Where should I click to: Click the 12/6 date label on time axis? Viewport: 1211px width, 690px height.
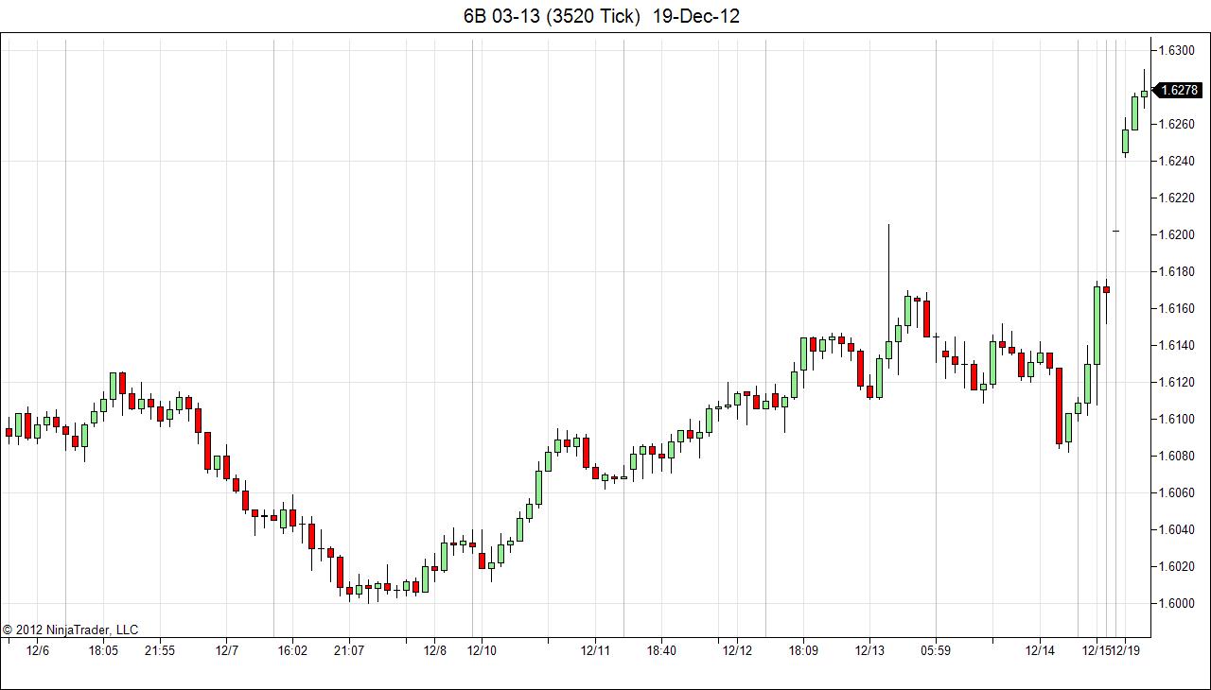(x=38, y=650)
